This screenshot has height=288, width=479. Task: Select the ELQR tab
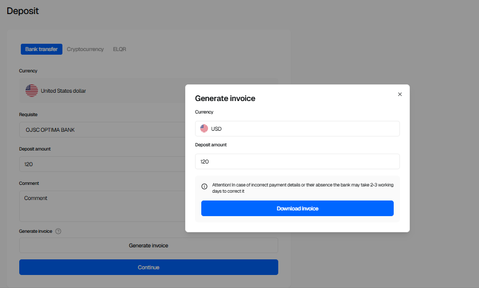(x=120, y=49)
